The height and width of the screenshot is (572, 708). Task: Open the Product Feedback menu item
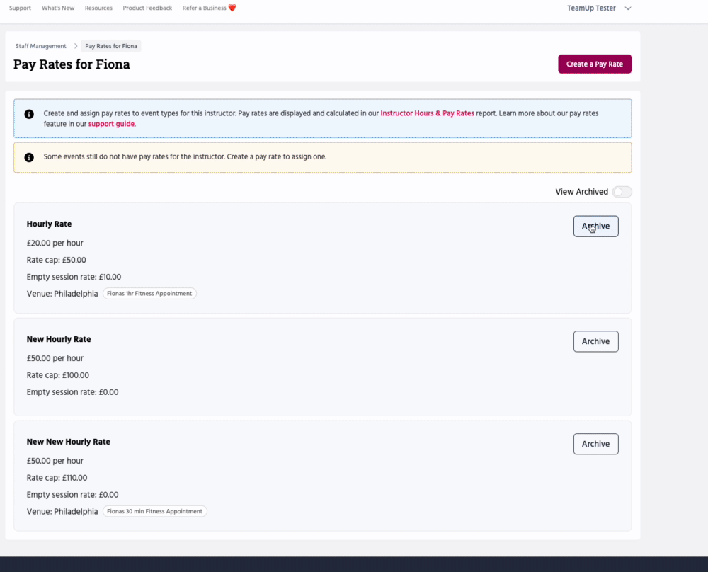coord(147,8)
